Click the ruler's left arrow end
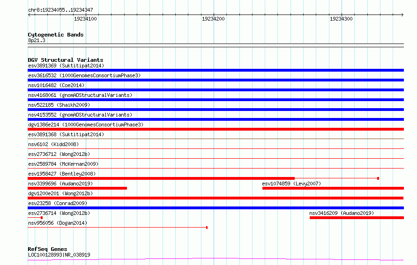 29,15
